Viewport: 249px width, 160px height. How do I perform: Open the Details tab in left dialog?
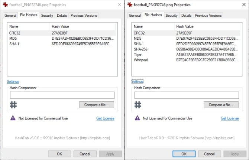pos(62,16)
